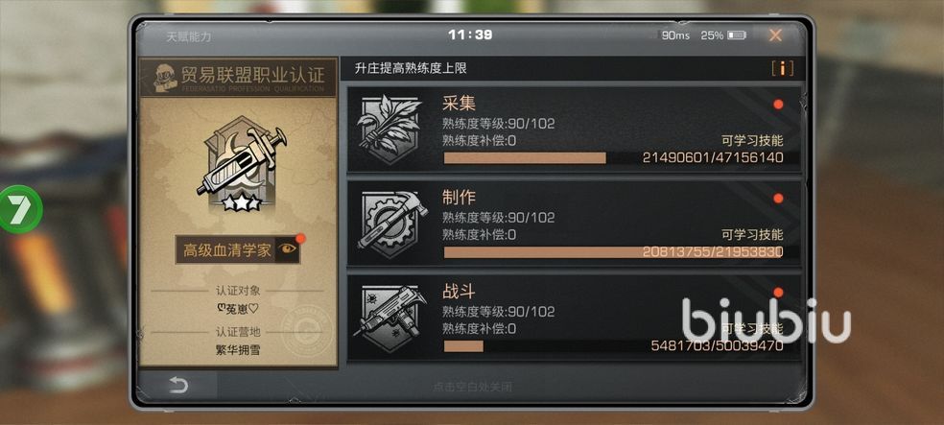
Task: Click the 高级血清学家 title button
Action: pyautogui.click(x=226, y=250)
